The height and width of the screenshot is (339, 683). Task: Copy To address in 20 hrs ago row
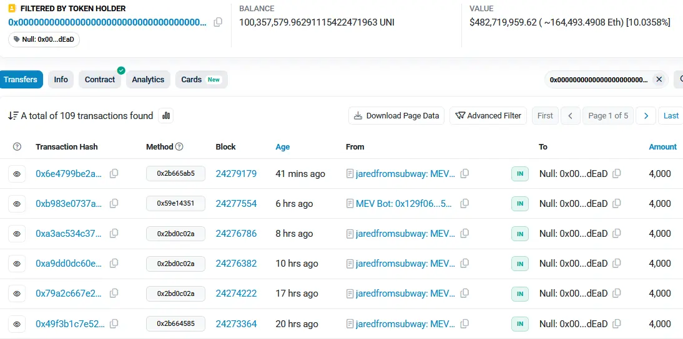pyautogui.click(x=616, y=324)
